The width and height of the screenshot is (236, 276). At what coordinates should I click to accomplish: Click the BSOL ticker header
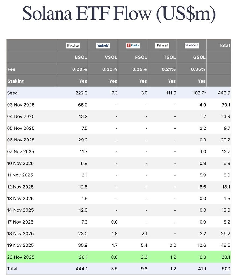81,57
